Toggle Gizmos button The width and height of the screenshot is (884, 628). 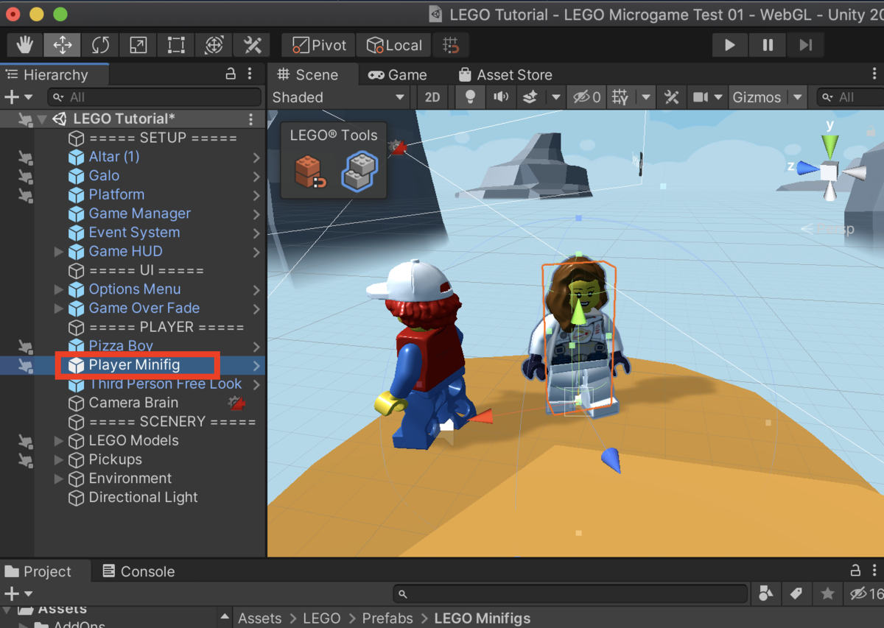click(x=757, y=97)
